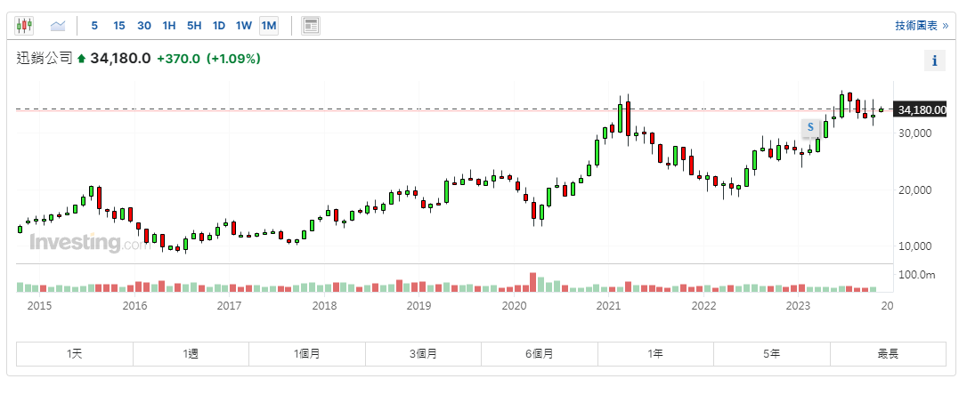
Task: Choose the 5H interval
Action: click(x=194, y=26)
